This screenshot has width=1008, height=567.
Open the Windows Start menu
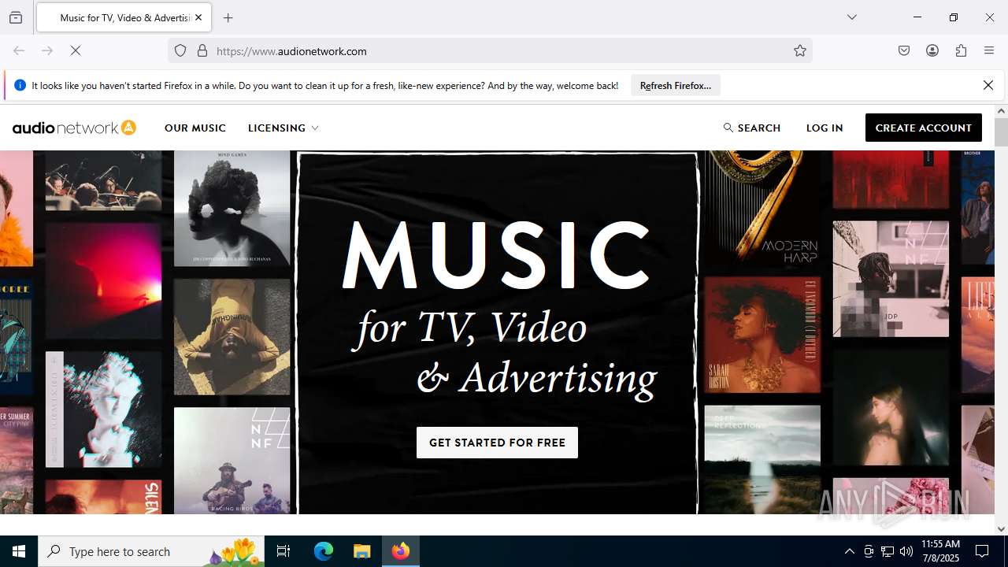[x=19, y=551]
